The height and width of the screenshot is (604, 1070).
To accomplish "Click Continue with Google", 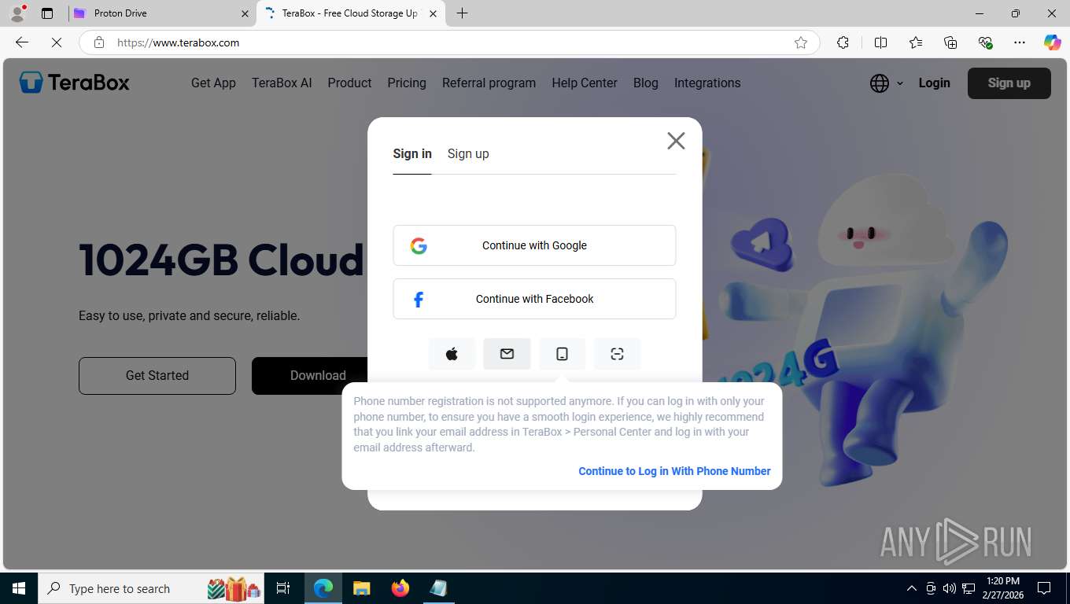I will click(534, 245).
